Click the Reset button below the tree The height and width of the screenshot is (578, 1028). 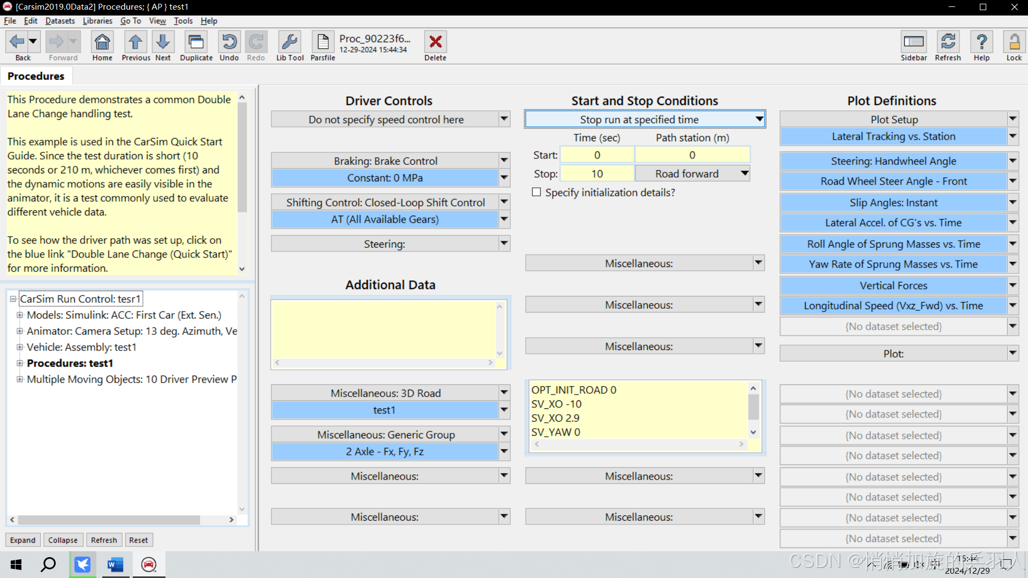pos(138,540)
